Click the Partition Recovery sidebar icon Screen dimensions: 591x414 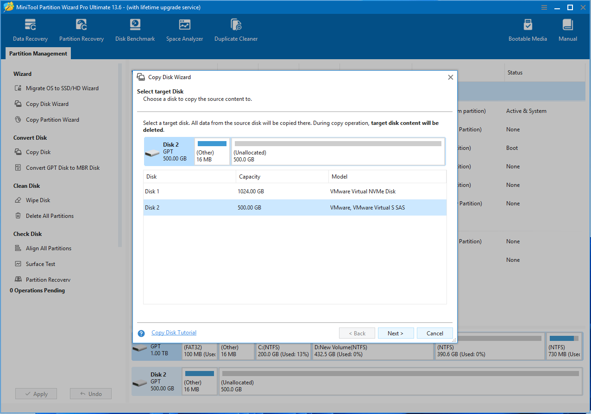click(x=18, y=280)
